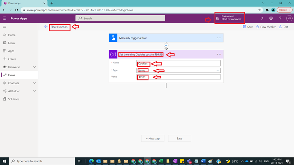The image size is (294, 165).
Task: Reload the browser page
Action: (x=17, y=10)
